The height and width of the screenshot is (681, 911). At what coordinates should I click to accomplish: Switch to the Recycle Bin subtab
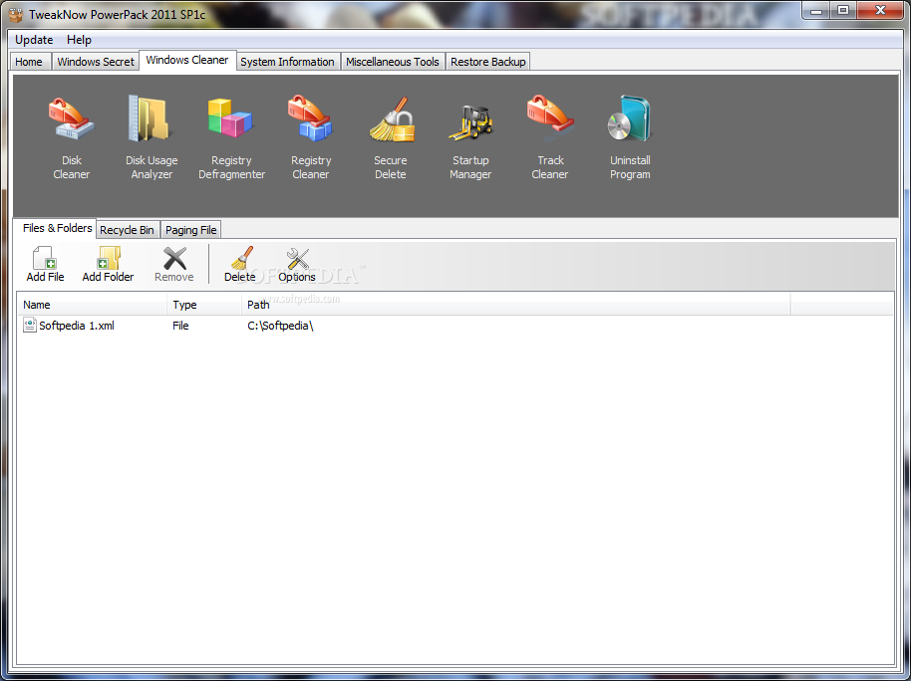[127, 230]
